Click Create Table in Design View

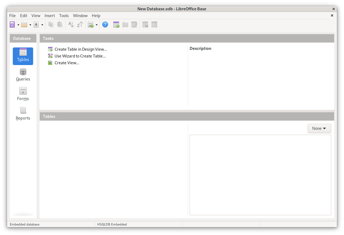[x=80, y=49]
